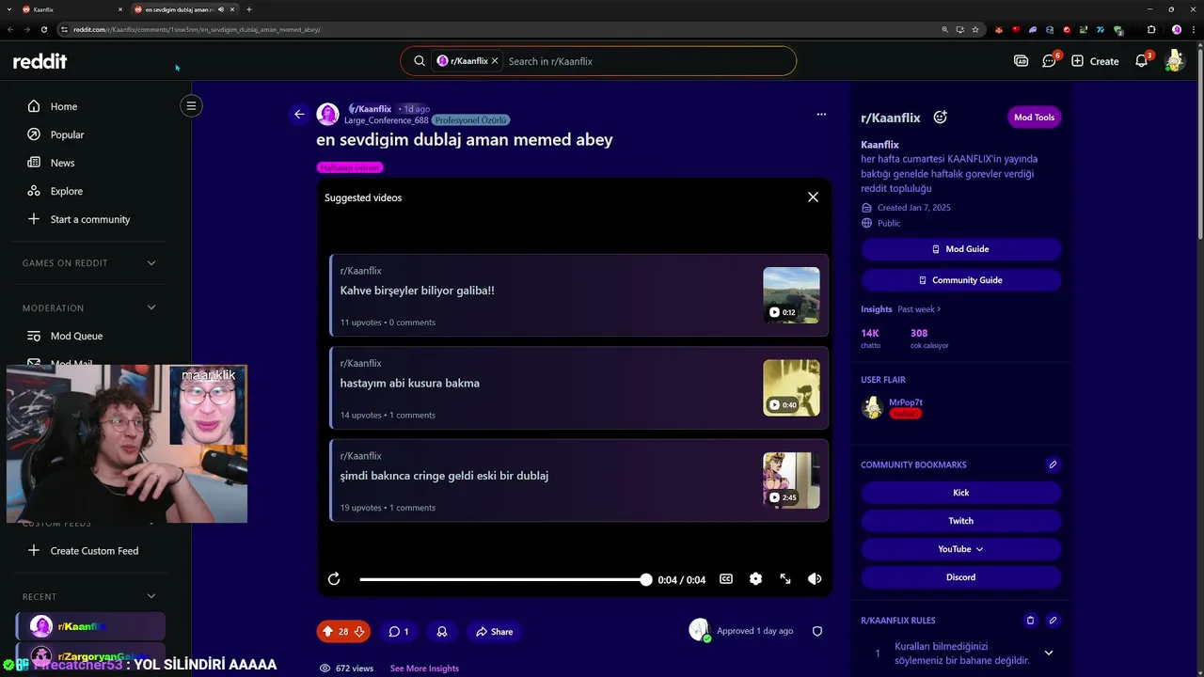
Task: Close the Suggested videos overlay
Action: click(813, 197)
